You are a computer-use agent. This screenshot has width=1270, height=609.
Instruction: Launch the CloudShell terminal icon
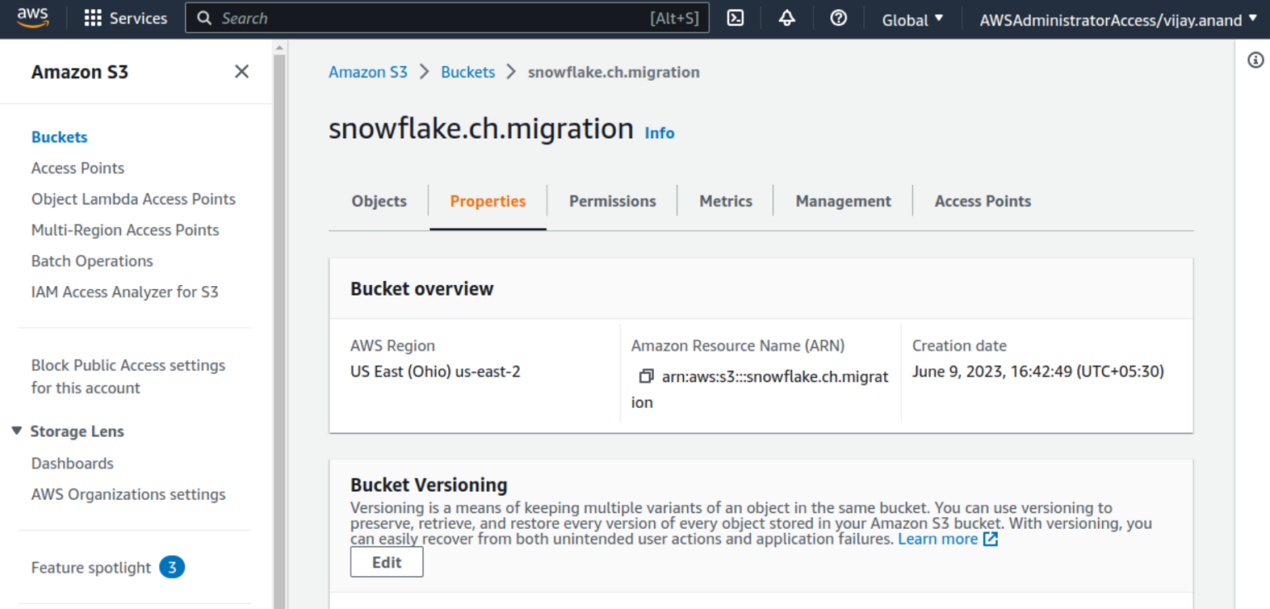(735, 18)
